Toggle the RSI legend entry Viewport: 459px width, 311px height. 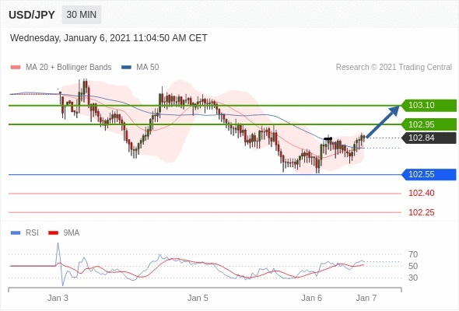[25, 233]
